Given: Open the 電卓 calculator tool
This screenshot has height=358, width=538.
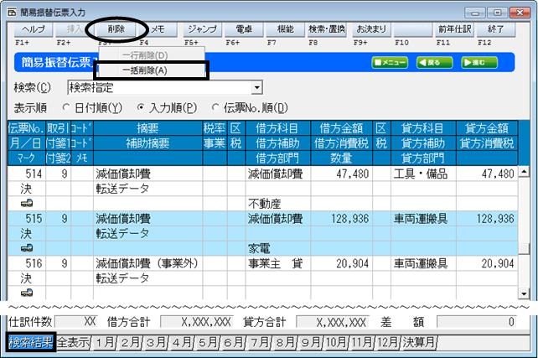Looking at the screenshot, I should (x=244, y=29).
